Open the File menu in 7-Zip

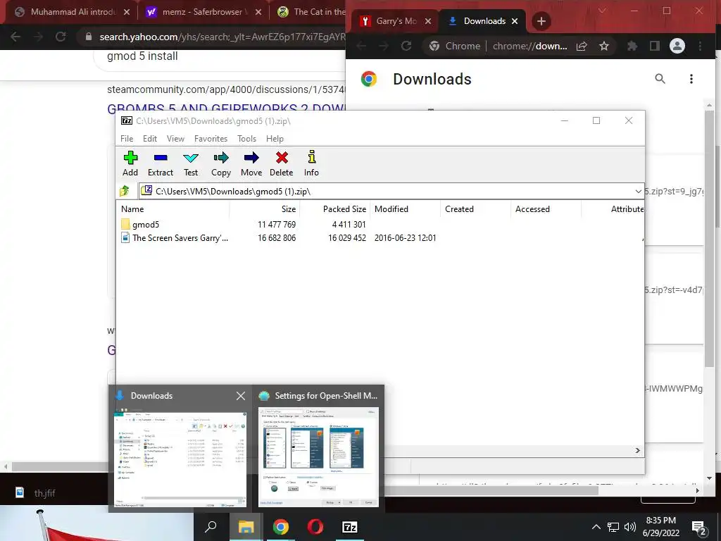(x=127, y=139)
